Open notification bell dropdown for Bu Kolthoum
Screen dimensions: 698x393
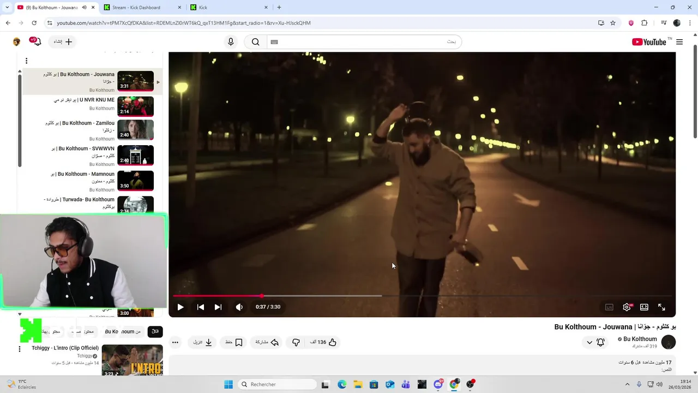[595, 342]
